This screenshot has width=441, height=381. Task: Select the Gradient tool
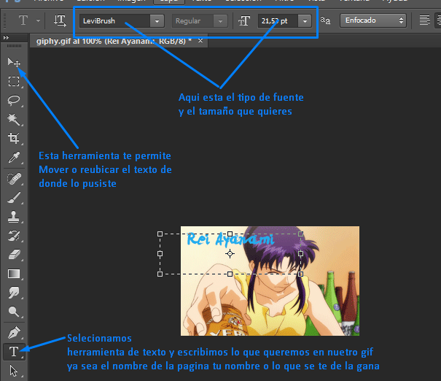14,274
